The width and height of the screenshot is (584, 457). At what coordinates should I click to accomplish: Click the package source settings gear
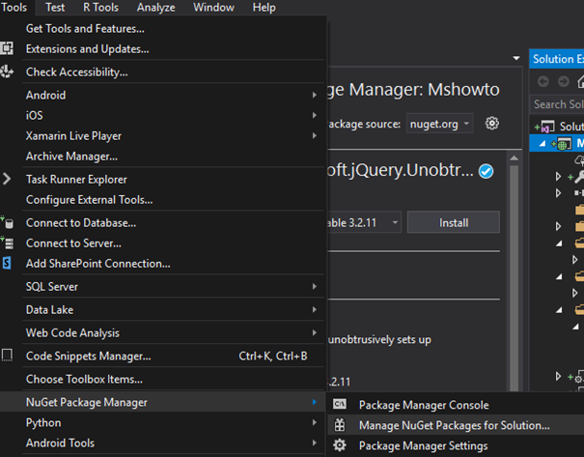tap(492, 123)
